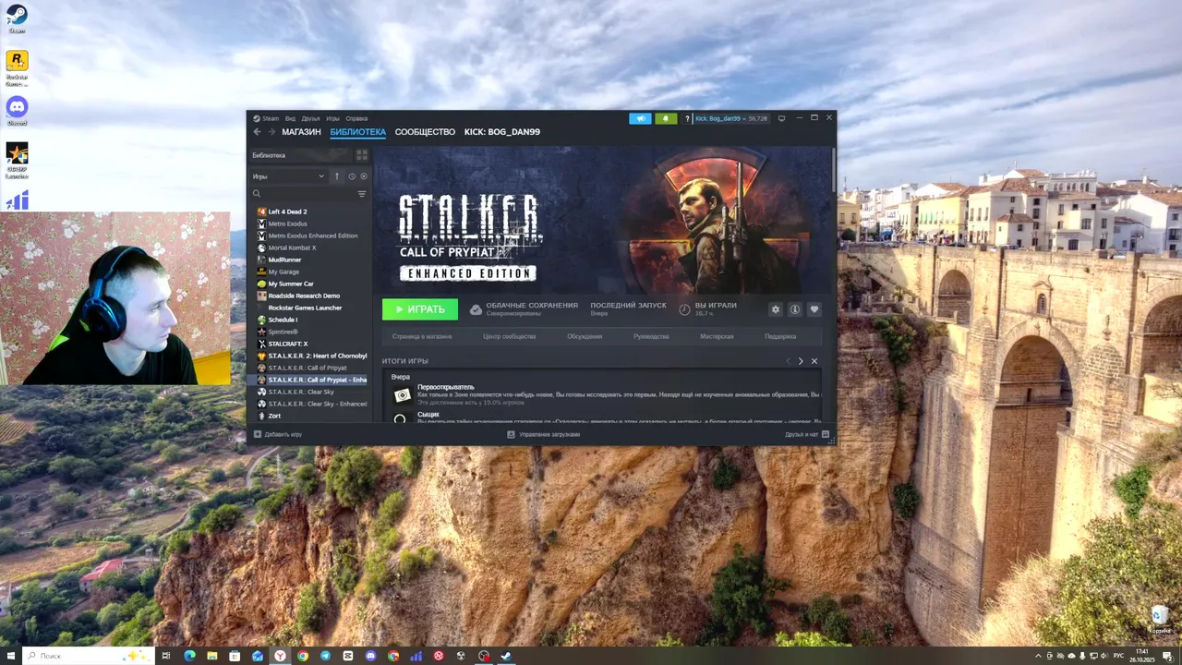This screenshot has height=665, width=1182.
Task: Open the Steam announcements megaphone button
Action: [640, 118]
